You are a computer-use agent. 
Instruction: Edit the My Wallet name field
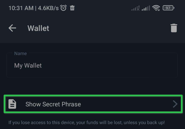tap(92, 65)
